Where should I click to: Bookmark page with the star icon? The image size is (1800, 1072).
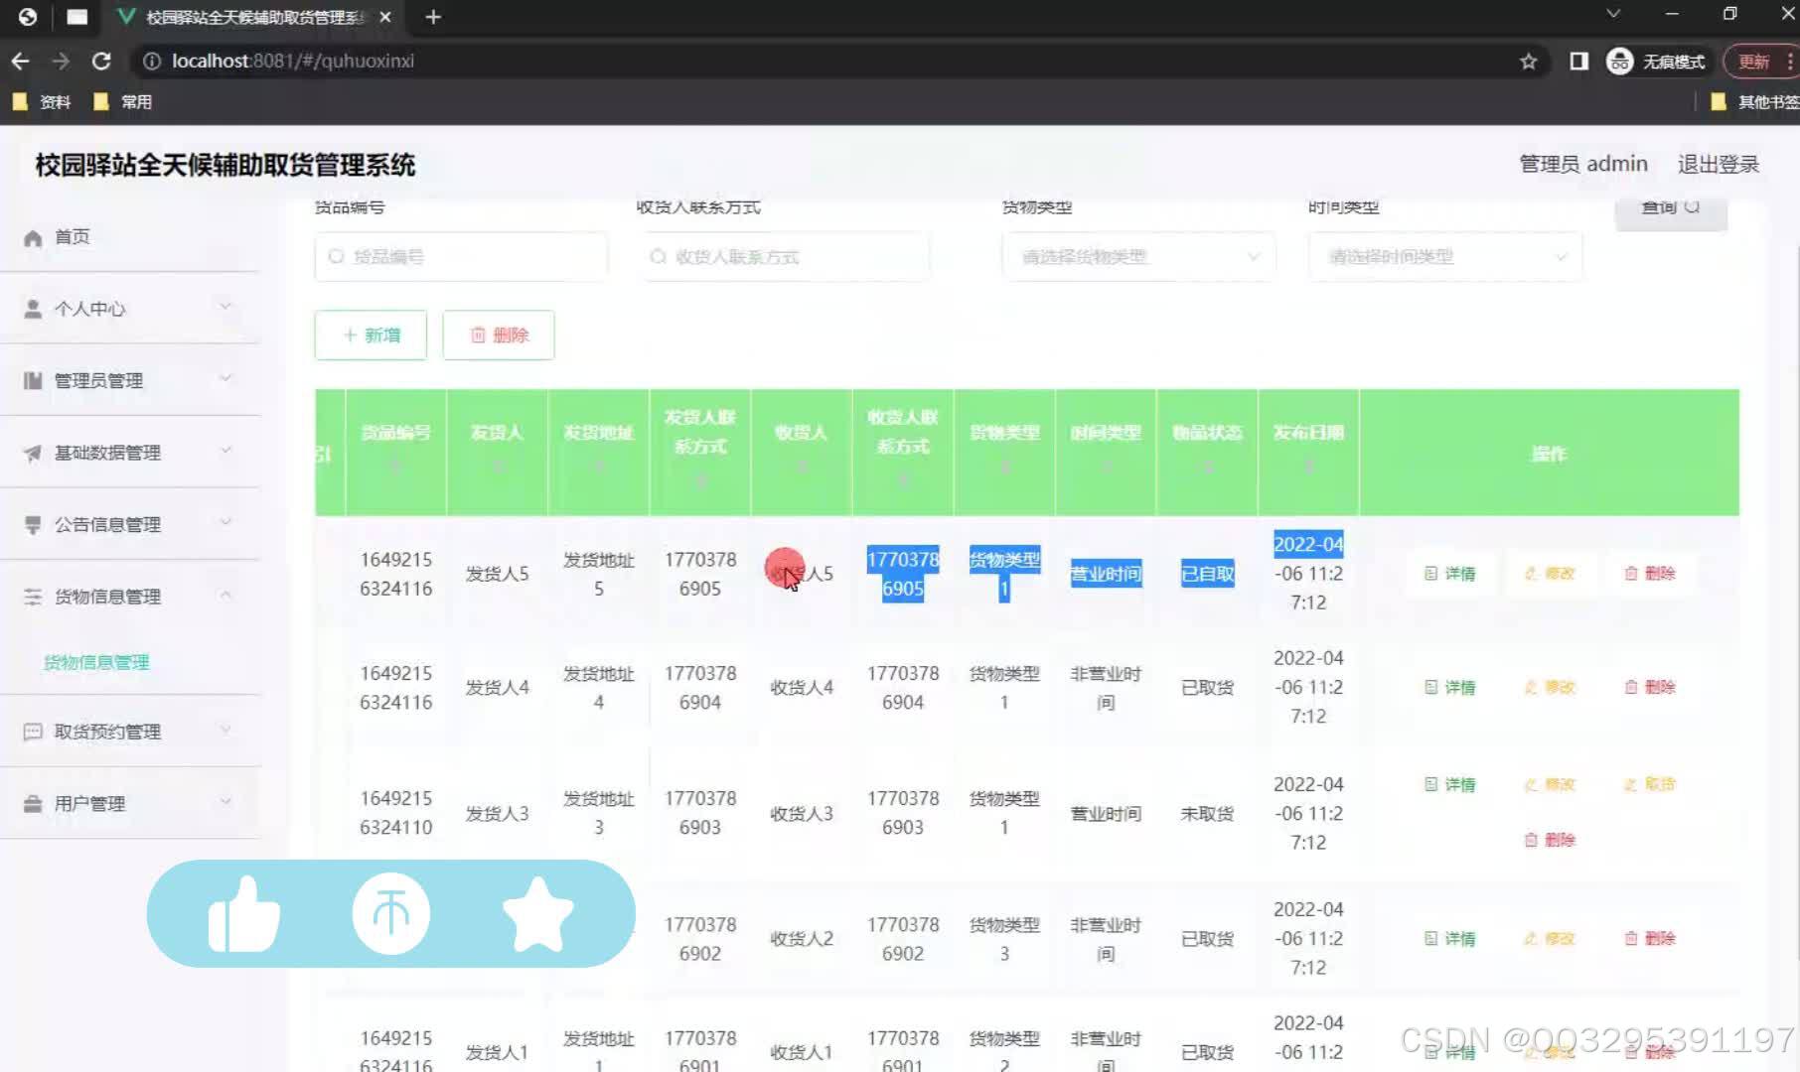(x=1528, y=62)
